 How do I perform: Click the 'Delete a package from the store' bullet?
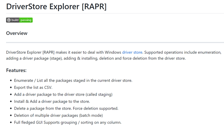pyautogui.click(x=66, y=109)
